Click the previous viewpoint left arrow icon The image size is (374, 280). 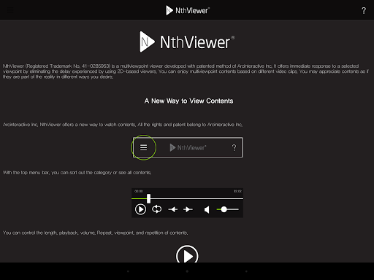tap(173, 209)
